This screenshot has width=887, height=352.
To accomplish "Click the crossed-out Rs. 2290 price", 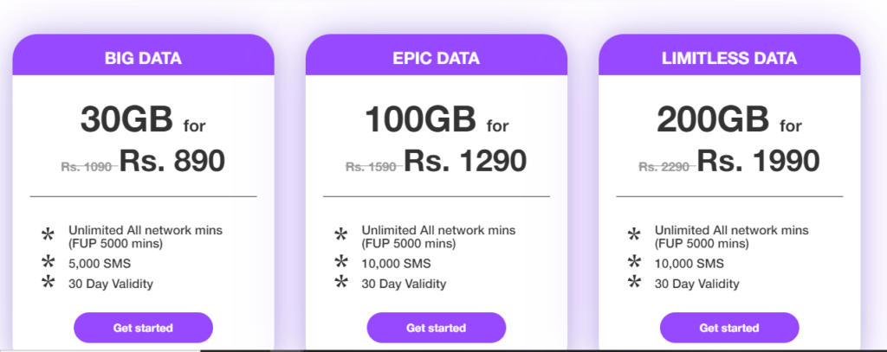I will [x=664, y=167].
